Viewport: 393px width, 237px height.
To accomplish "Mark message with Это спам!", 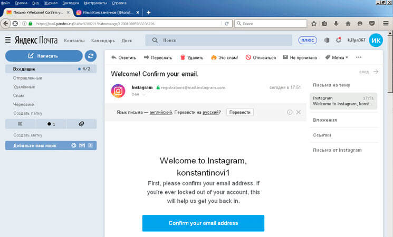I will tap(224, 57).
